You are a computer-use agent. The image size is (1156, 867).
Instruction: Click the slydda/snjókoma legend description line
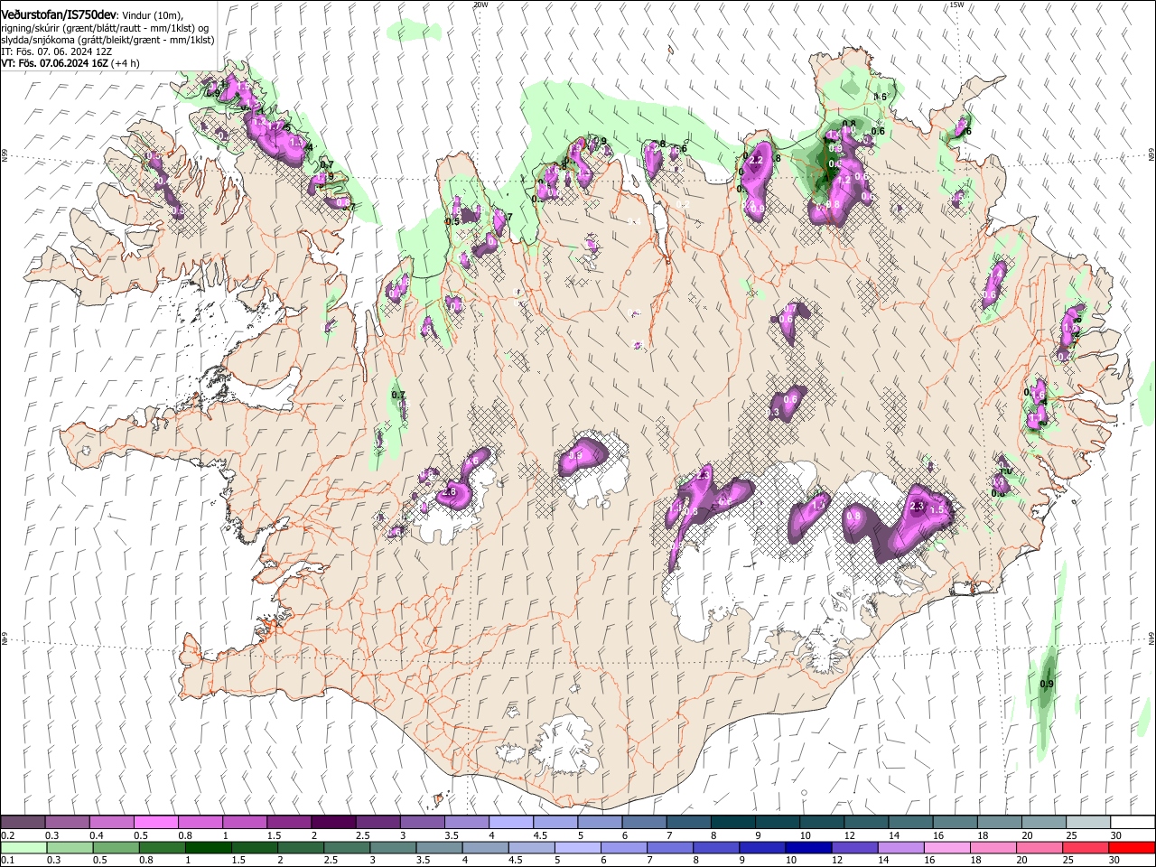[x=107, y=41]
